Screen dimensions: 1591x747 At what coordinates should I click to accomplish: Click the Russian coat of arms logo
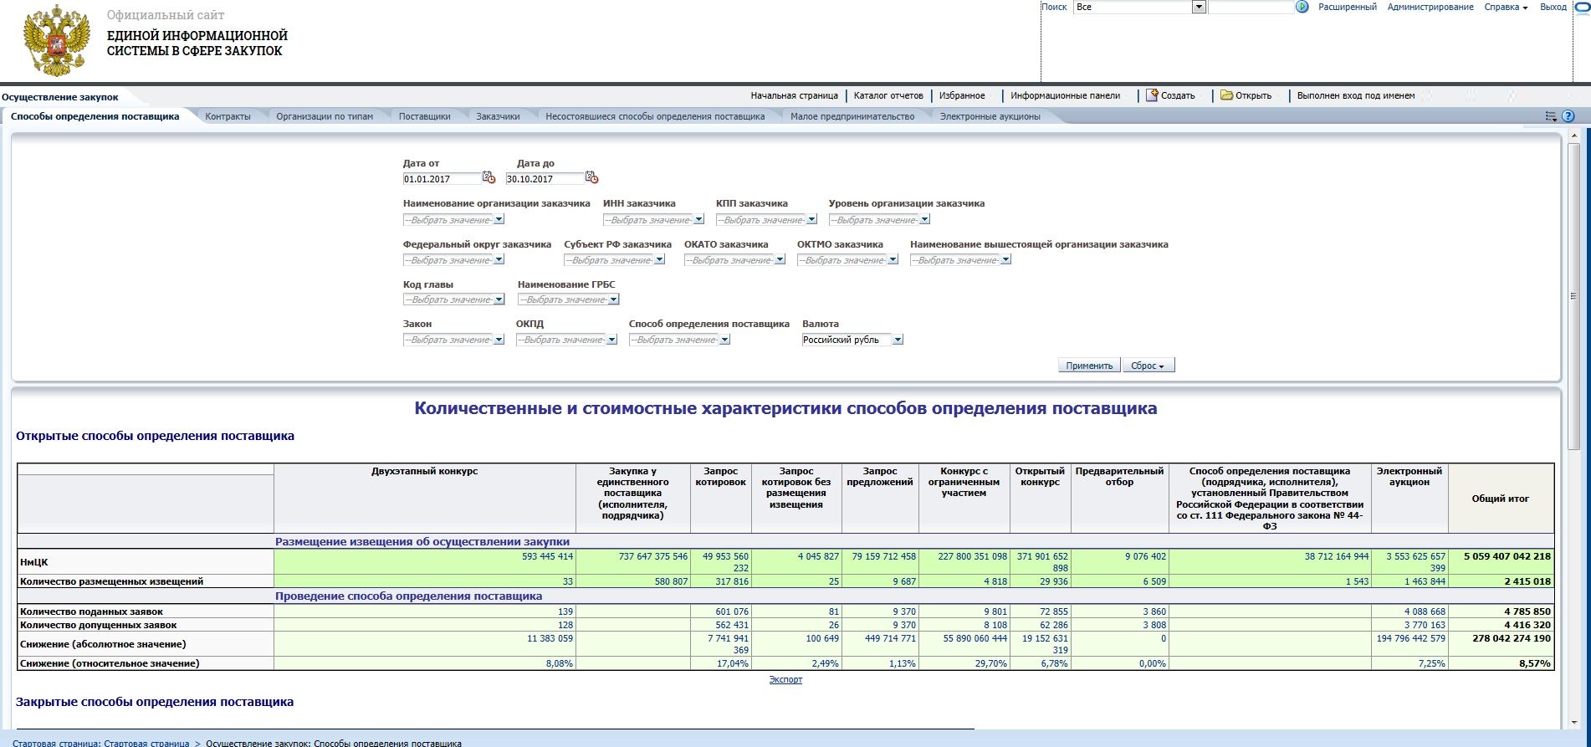click(x=56, y=41)
